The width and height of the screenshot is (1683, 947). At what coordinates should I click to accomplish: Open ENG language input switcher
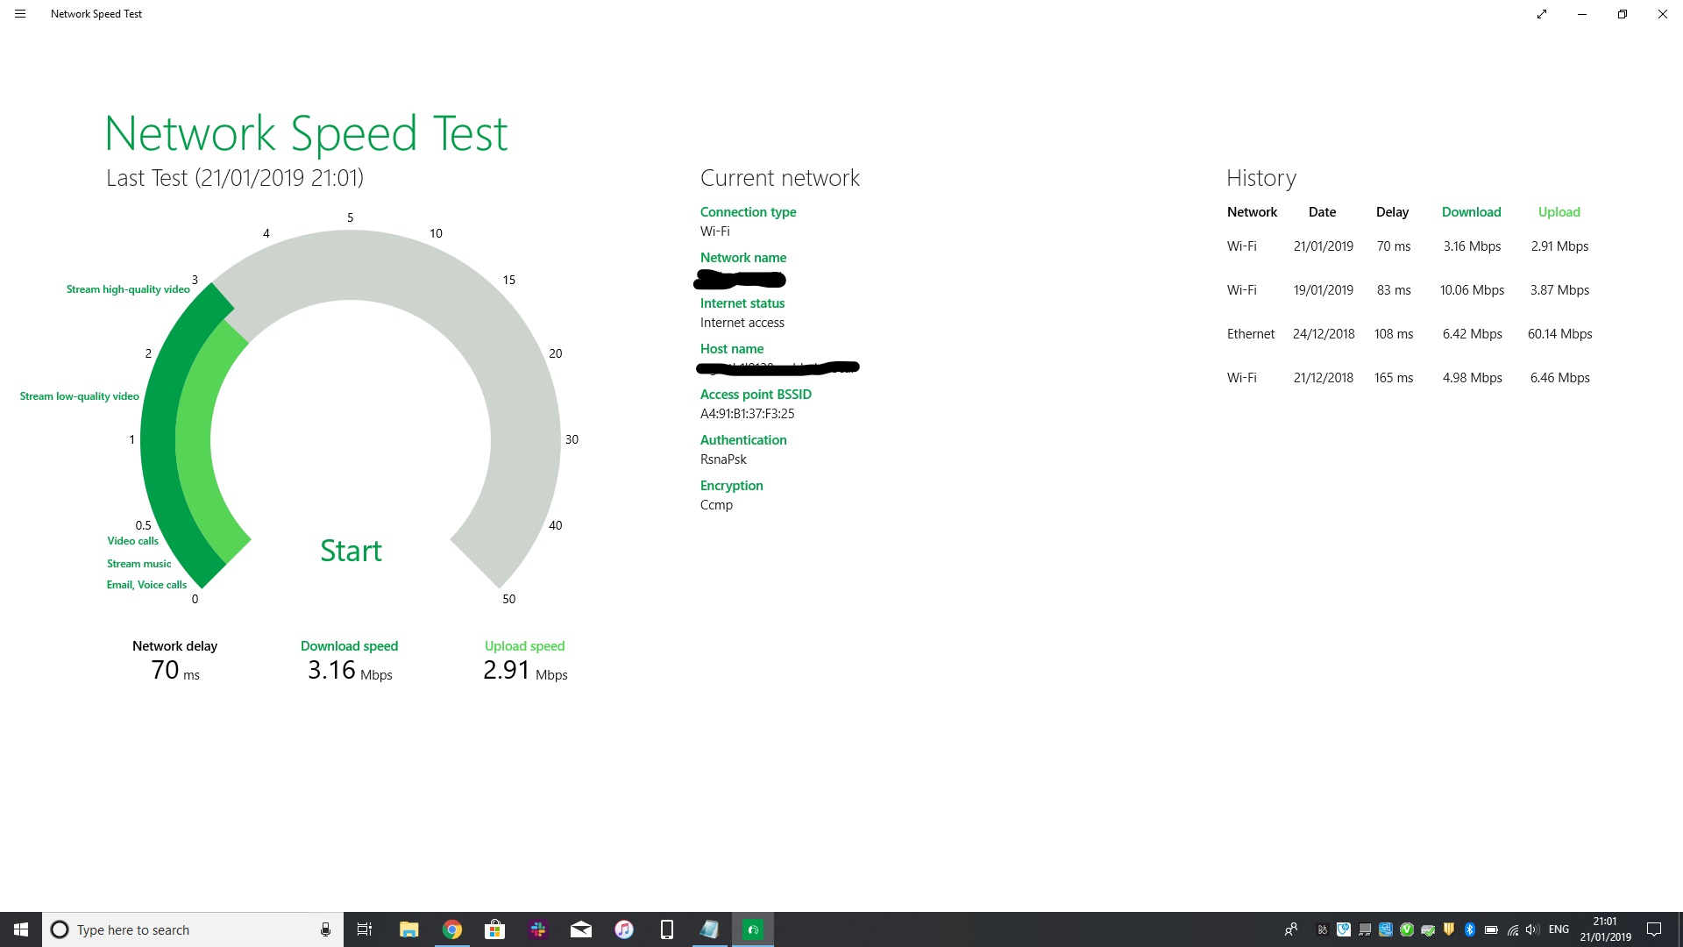pos(1559,929)
